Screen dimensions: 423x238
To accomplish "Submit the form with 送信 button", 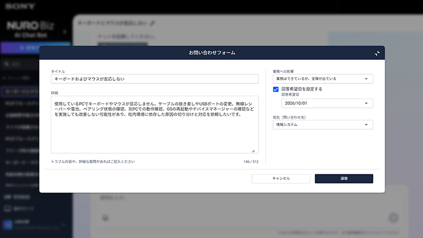I will click(344, 178).
